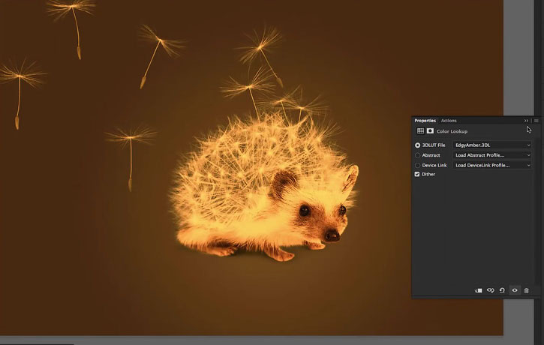544x345 pixels.
Task: Click the view previous state icon
Action: click(x=491, y=290)
